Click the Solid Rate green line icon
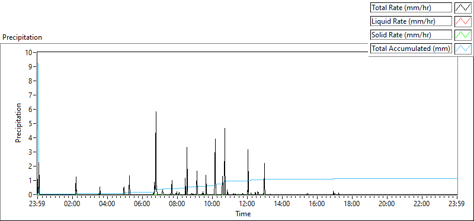The width and height of the screenshot is (474, 221). point(463,35)
